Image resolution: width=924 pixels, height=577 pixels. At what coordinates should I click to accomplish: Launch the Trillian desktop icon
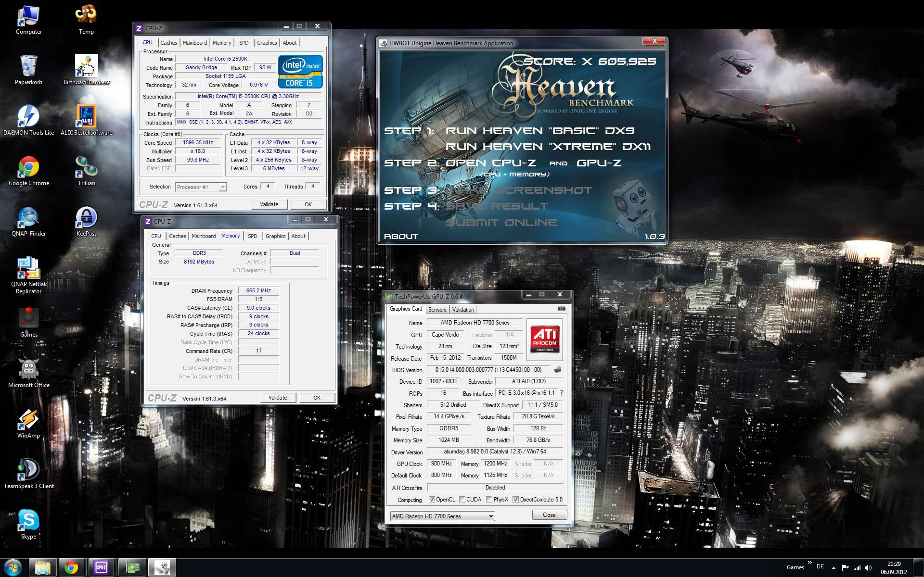click(x=86, y=171)
